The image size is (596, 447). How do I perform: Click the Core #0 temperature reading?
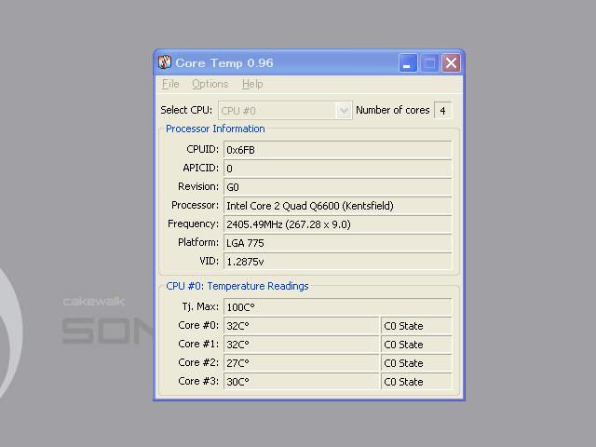point(301,326)
